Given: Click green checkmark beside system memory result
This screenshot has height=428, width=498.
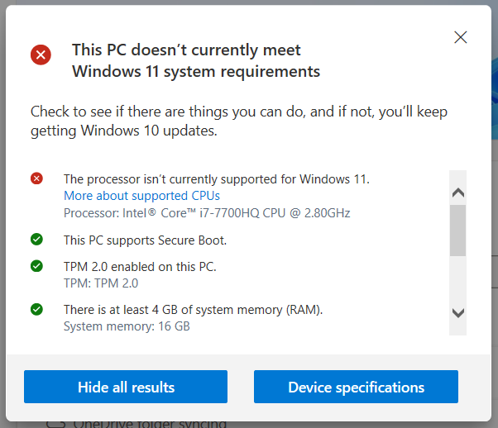Looking at the screenshot, I should (x=36, y=309).
